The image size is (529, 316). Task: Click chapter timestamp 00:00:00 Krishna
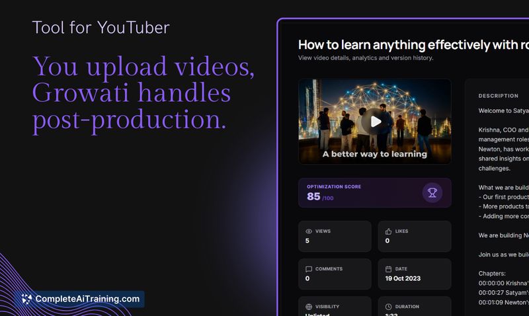point(504,284)
